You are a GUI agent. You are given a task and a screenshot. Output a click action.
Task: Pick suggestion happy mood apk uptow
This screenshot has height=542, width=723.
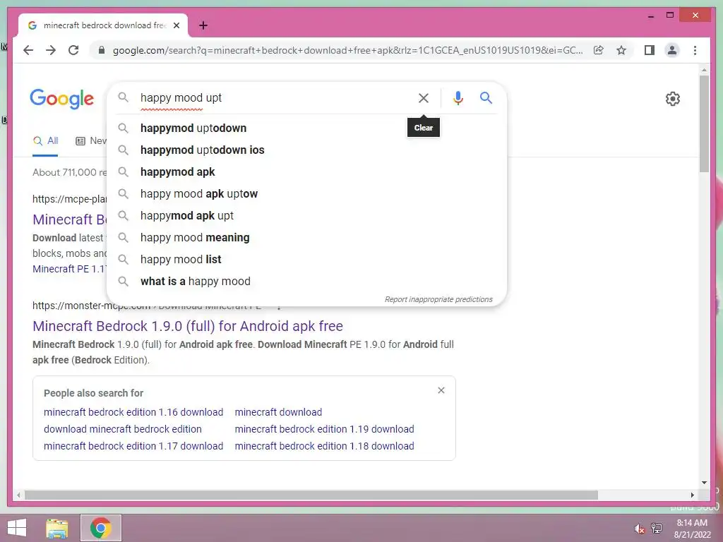[306, 193]
